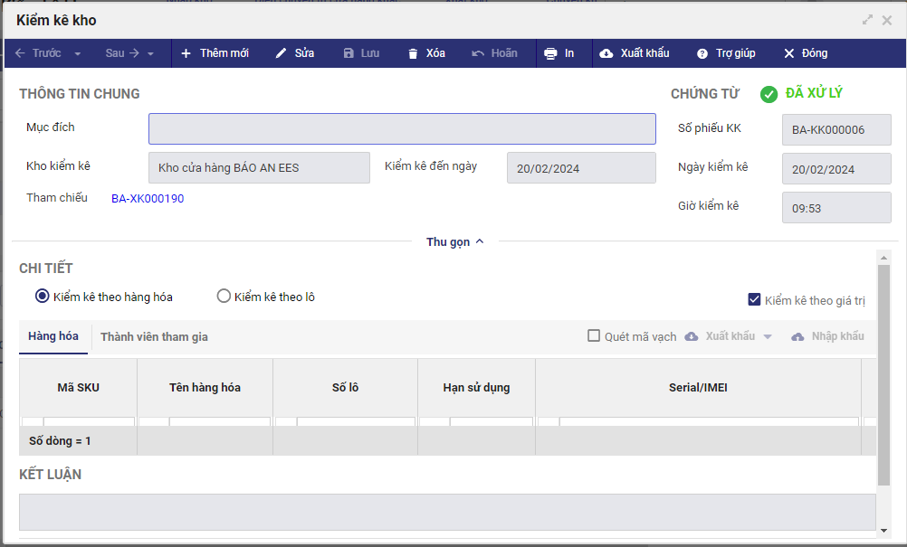Click the trash can Xóa icon
This screenshot has width=907, height=547.
pos(413,53)
